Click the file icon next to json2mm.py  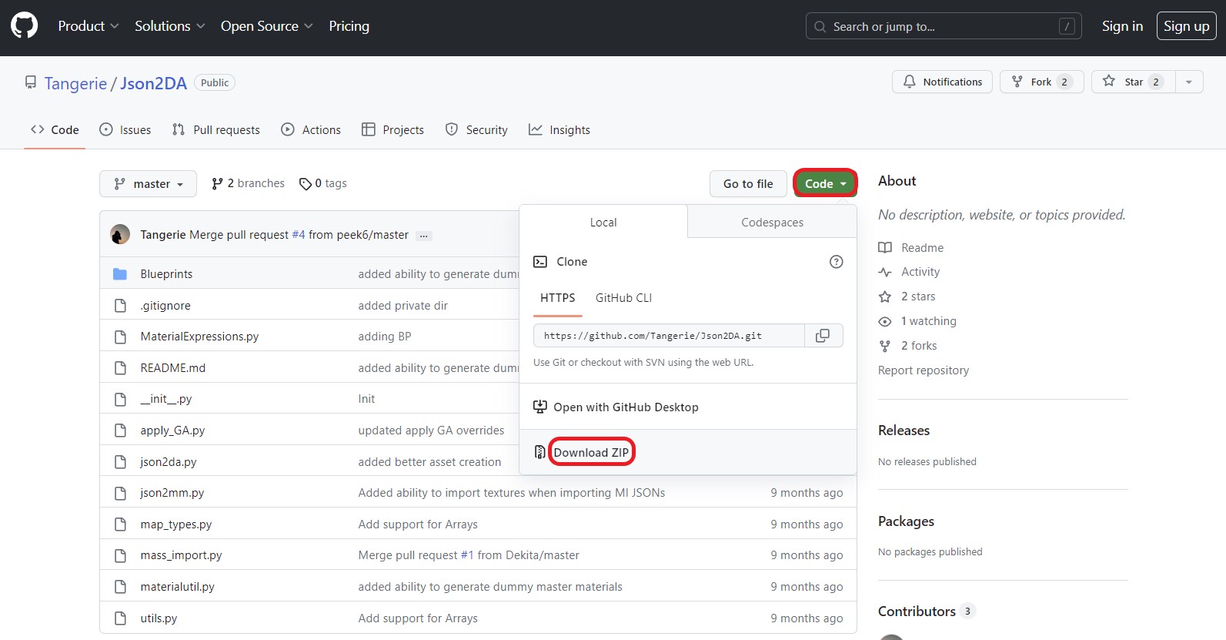pos(120,493)
